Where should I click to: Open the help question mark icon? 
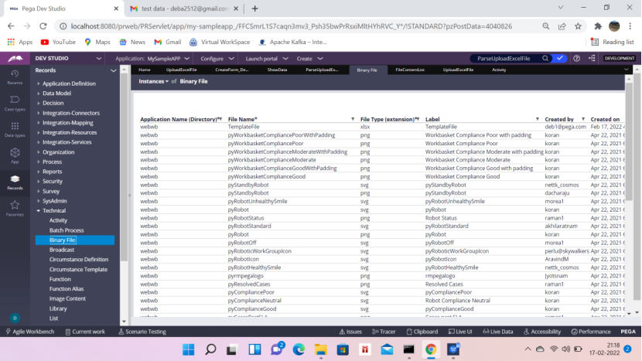576,59
